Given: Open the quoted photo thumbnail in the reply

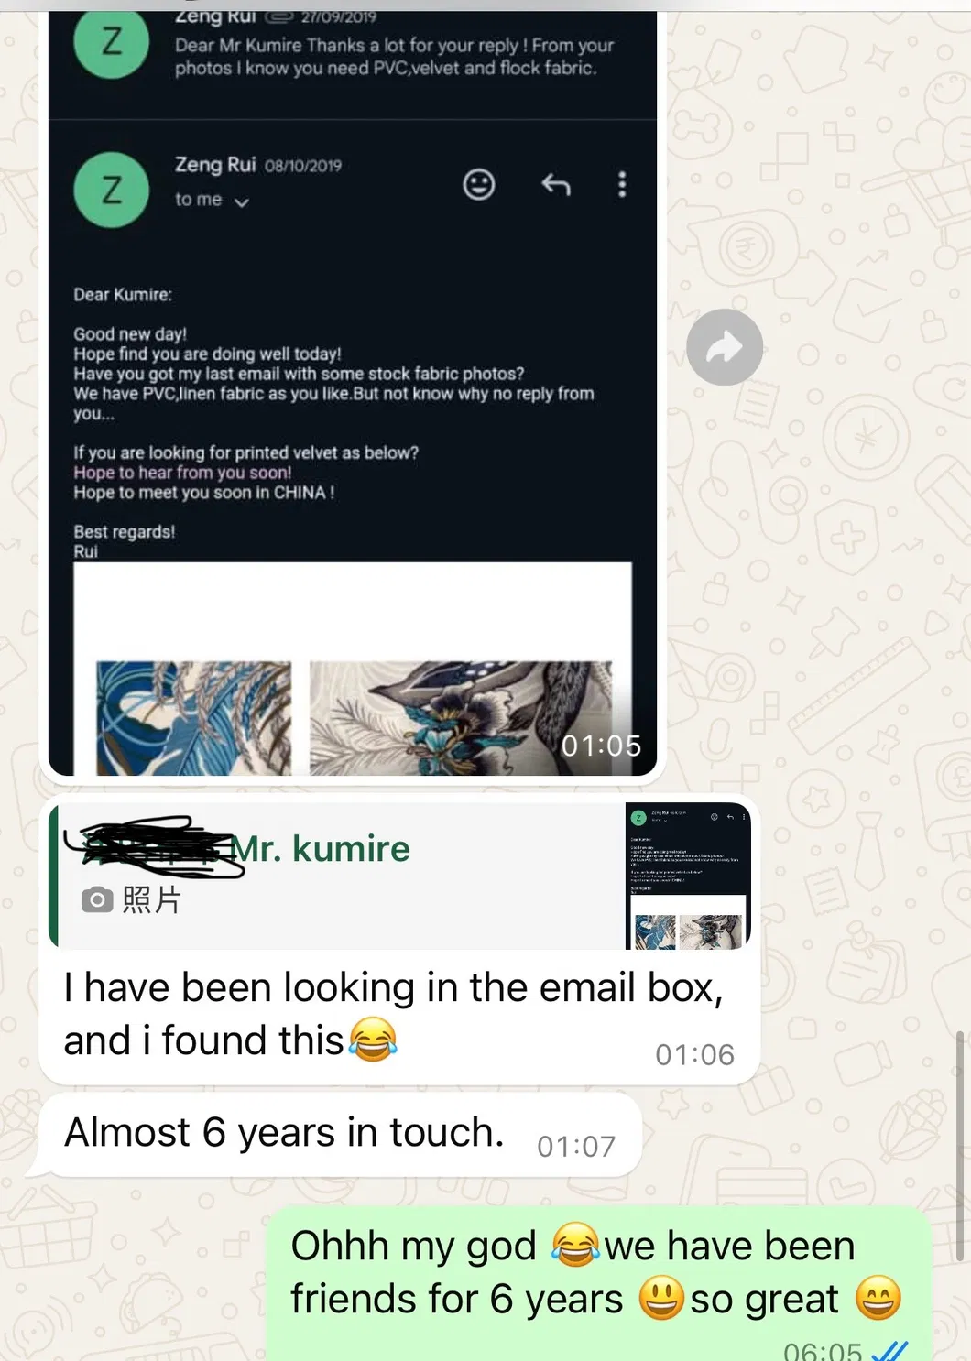Looking at the screenshot, I should (688, 876).
